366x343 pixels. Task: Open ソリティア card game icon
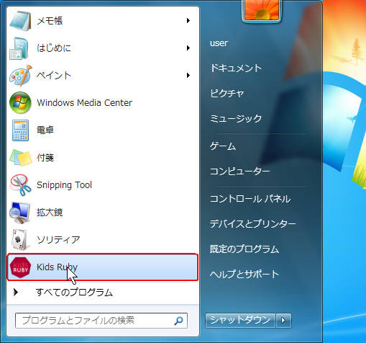[x=19, y=240]
